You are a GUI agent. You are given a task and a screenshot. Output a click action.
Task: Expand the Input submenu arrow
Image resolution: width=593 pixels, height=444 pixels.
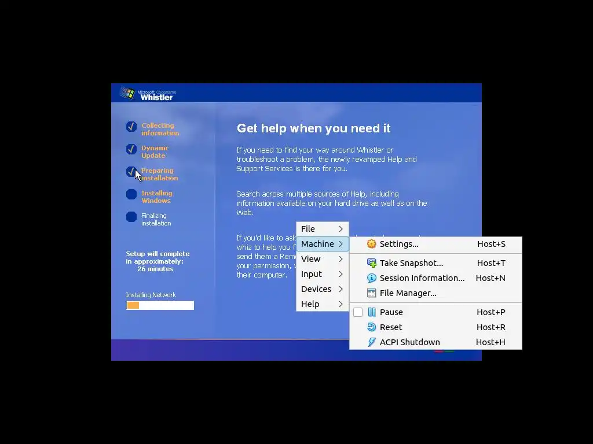341,274
